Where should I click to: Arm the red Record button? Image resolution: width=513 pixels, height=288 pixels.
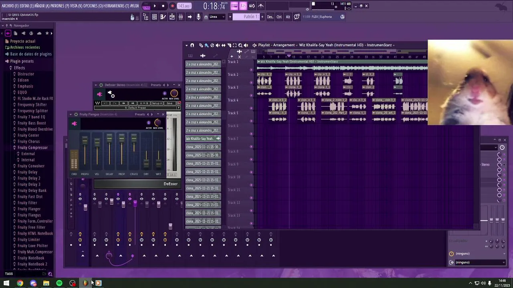point(172,6)
